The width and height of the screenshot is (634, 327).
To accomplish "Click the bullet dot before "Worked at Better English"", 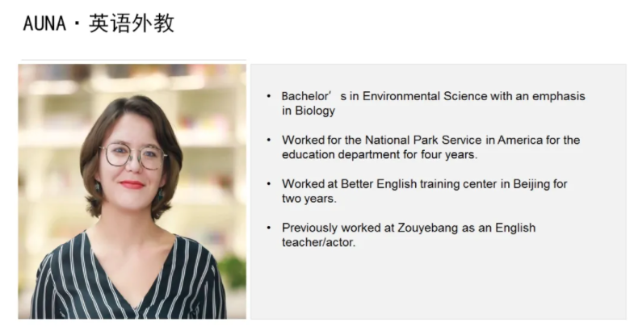I will click(269, 184).
